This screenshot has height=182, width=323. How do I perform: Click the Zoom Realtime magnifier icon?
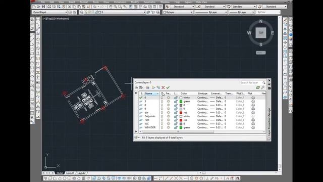tap(116, 7)
